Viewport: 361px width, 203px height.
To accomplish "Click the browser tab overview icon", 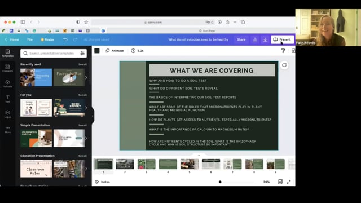I will pos(243,22).
